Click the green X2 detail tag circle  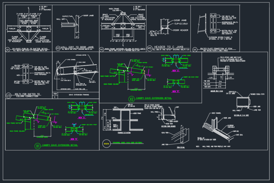(x=131, y=99)
